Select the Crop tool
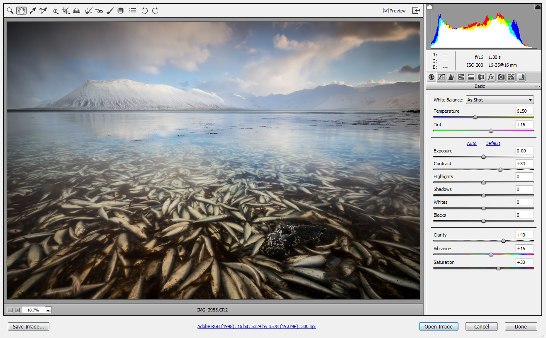 click(66, 11)
